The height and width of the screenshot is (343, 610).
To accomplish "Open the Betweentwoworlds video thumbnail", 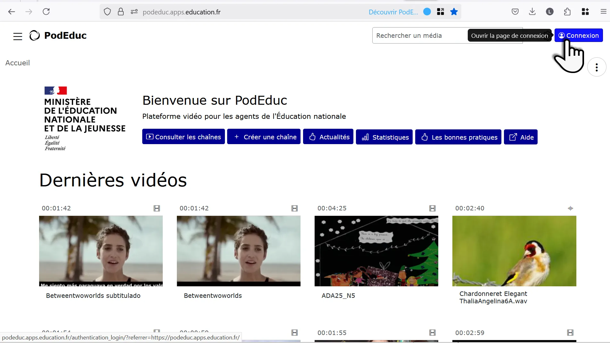I will click(239, 251).
